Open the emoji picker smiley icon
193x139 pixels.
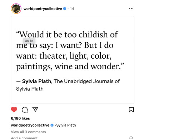click(x=131, y=138)
